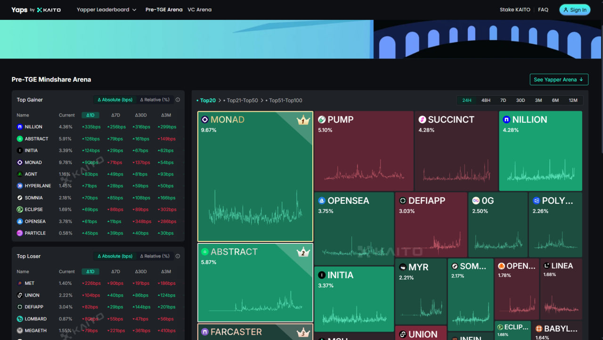Click the info icon beside Top Gainer toggles

point(177,100)
